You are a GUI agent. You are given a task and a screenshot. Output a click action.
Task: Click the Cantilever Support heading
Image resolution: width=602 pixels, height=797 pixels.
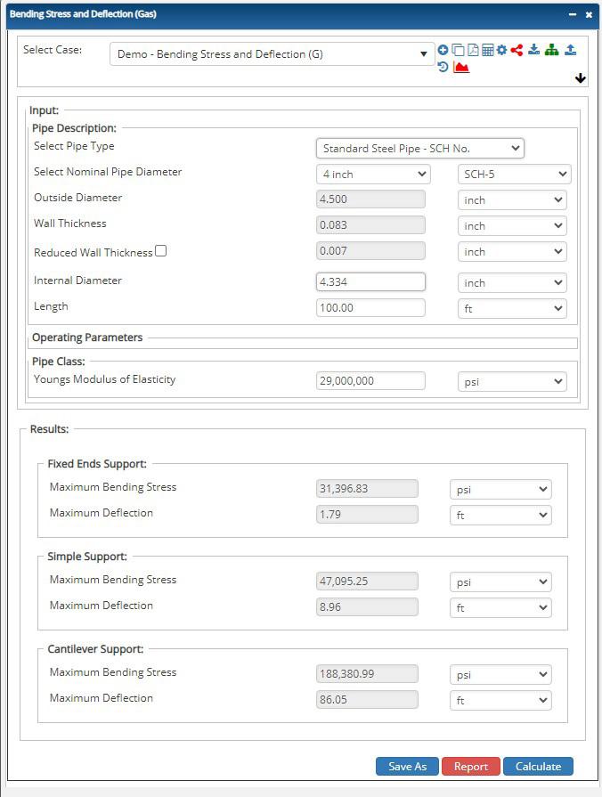95,649
